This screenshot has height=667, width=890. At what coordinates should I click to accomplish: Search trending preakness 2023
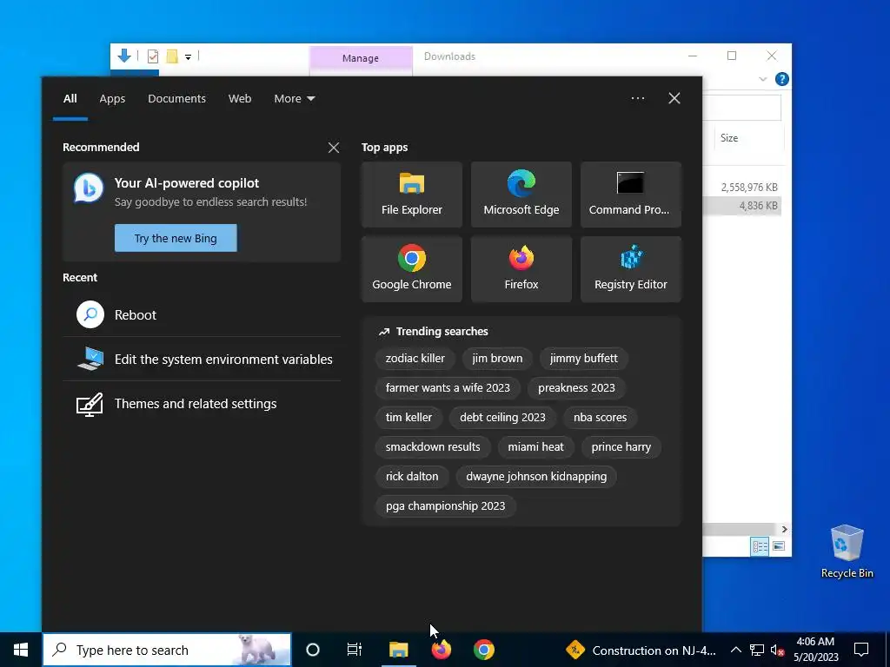[x=577, y=388]
